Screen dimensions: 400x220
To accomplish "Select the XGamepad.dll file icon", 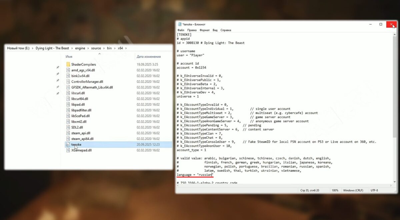I will point(68,150).
